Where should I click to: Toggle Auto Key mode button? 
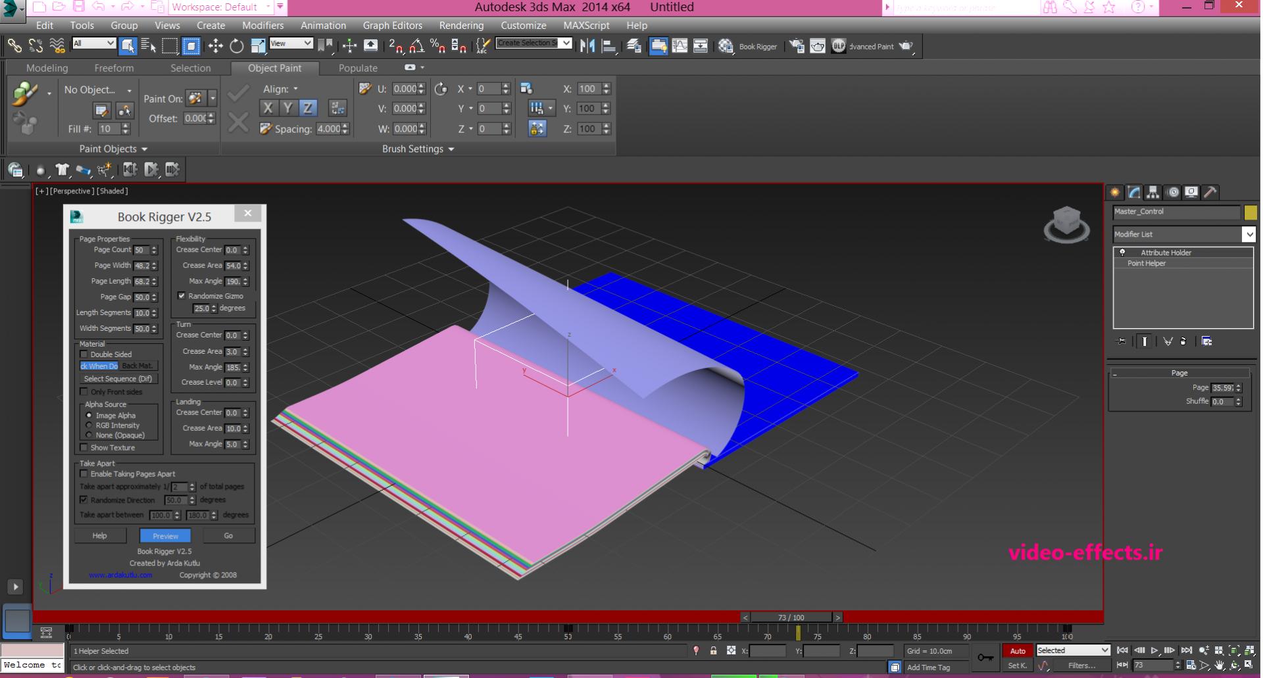1018,651
